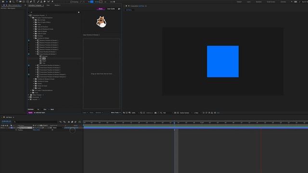Select the Selection arrow tool

click(6, 1)
